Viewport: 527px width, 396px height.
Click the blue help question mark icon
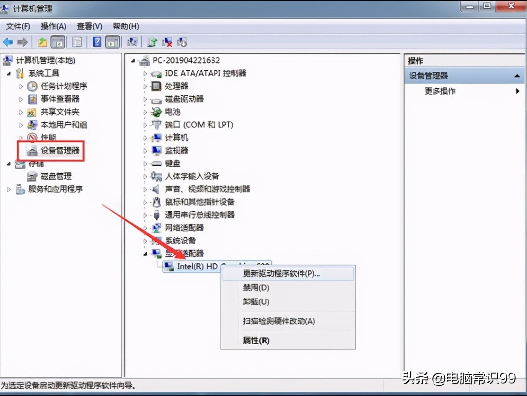pyautogui.click(x=97, y=42)
